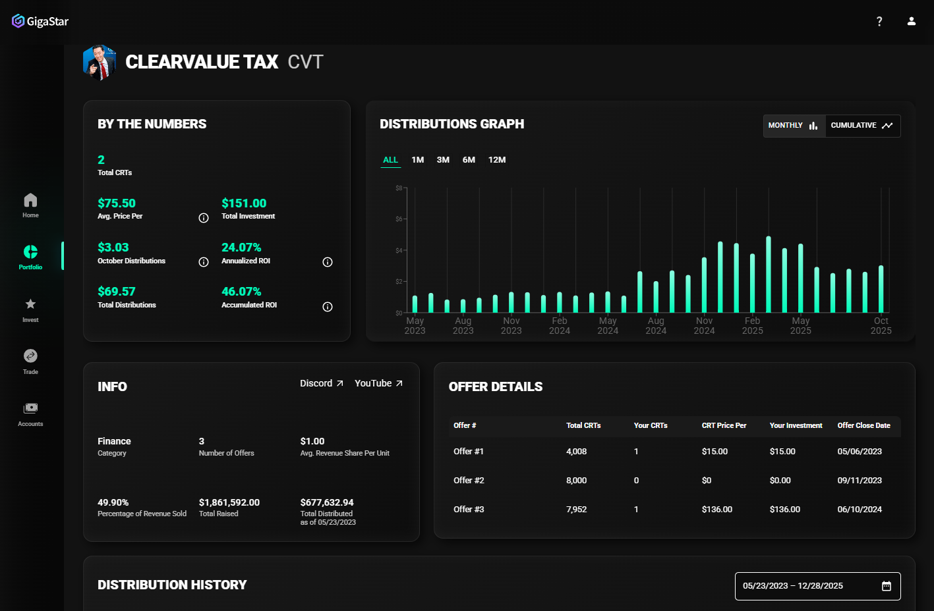Click the user profile icon
Image resolution: width=934 pixels, height=611 pixels.
click(x=911, y=20)
